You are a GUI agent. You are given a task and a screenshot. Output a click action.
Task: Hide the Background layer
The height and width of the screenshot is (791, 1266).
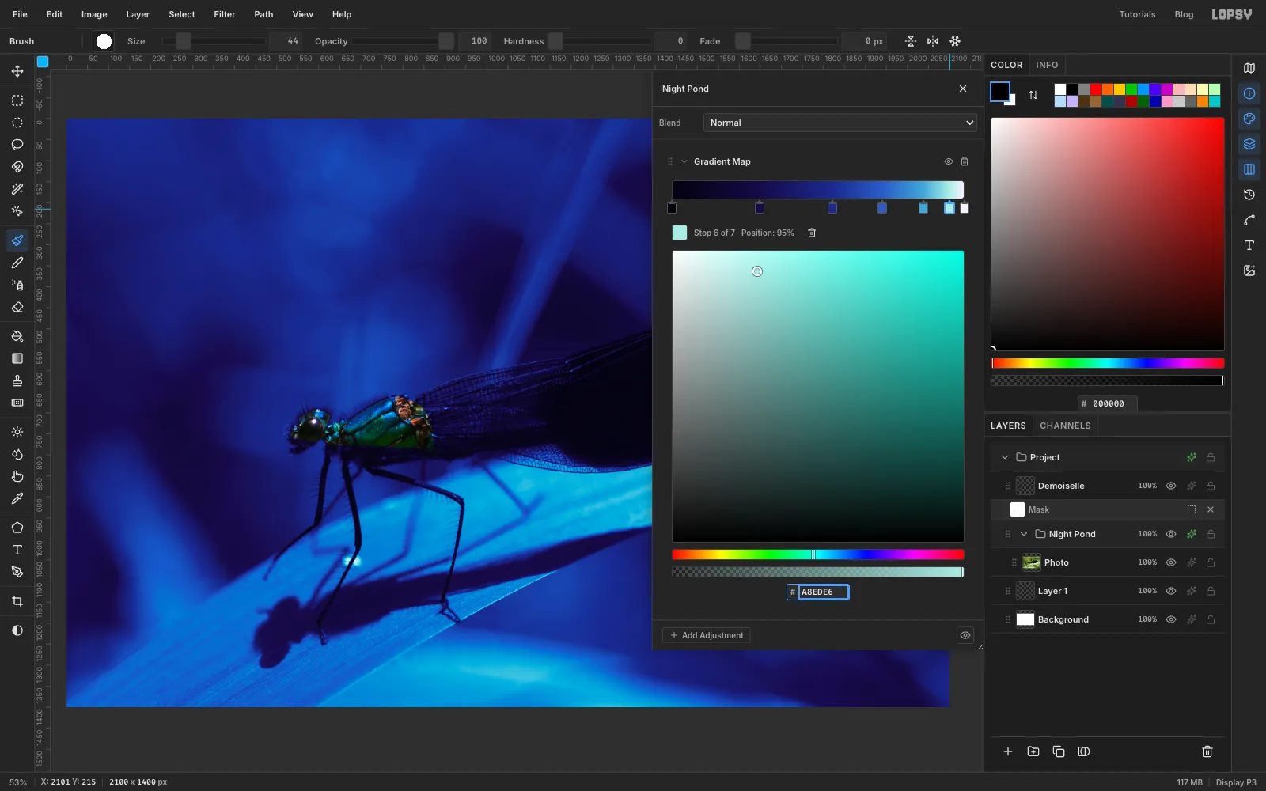(1171, 619)
